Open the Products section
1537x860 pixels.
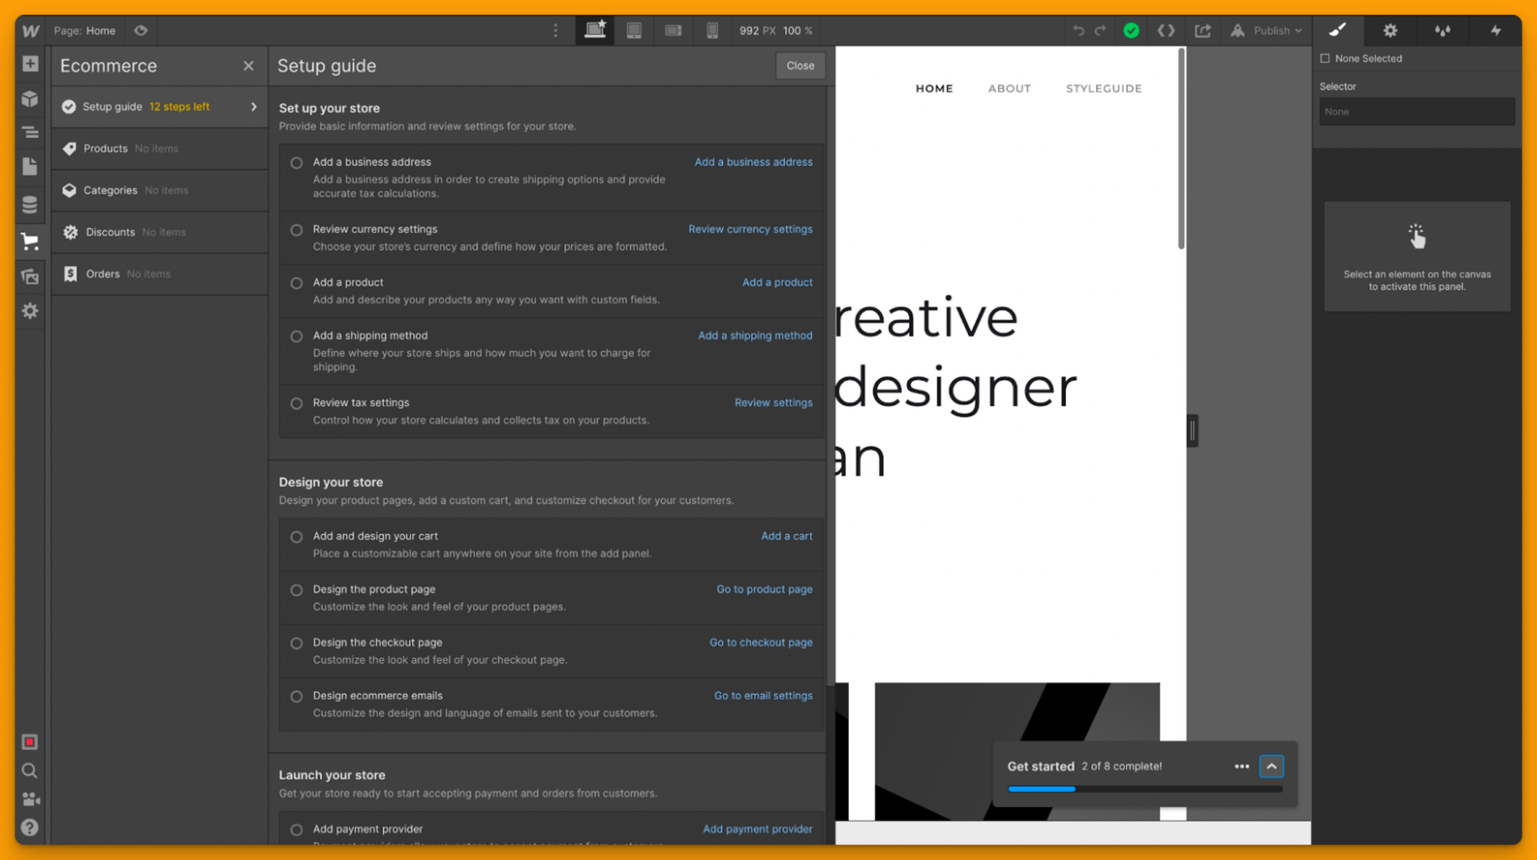160,148
